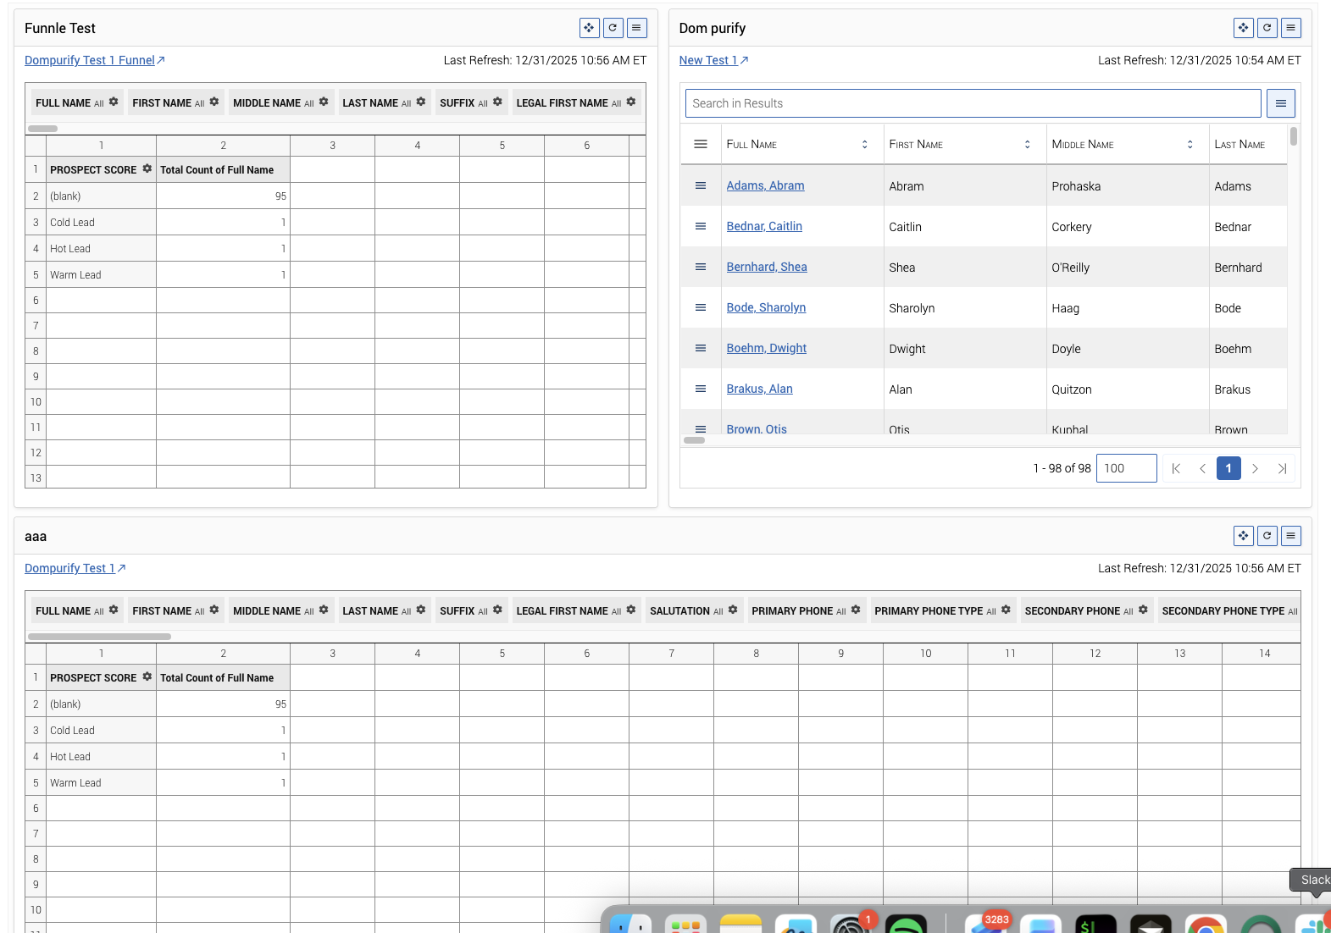Open Chrome from the dock
1331x933 pixels.
point(1205,925)
